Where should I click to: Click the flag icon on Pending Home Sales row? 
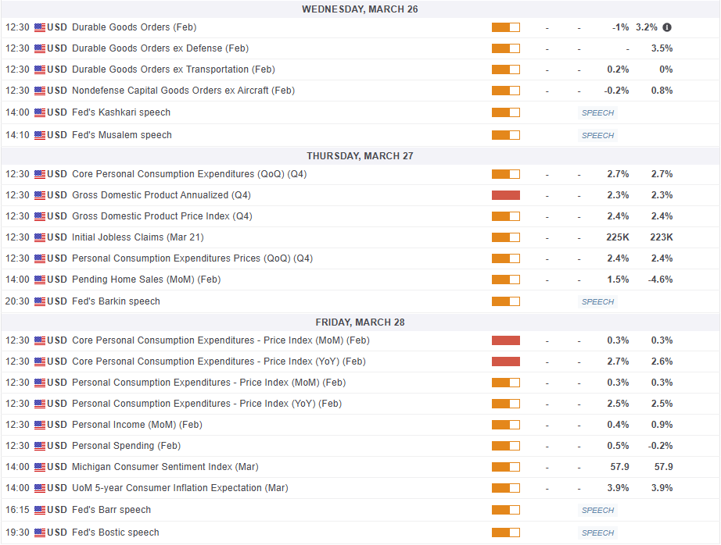point(40,280)
